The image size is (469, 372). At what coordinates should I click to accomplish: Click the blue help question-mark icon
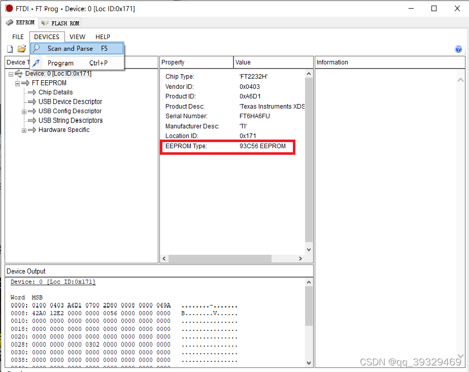point(458,49)
